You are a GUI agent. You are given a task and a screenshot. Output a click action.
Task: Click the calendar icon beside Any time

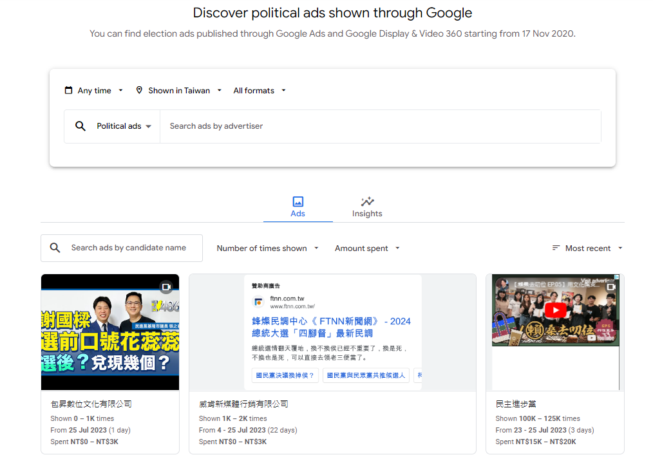click(x=68, y=90)
